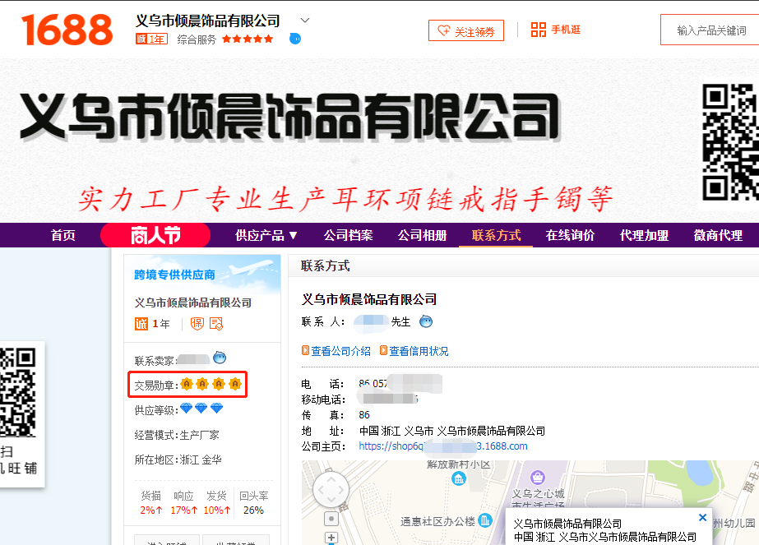Viewport: 759px width, 545px height.
Task: Click the 关注领券 follow button
Action: [x=465, y=31]
